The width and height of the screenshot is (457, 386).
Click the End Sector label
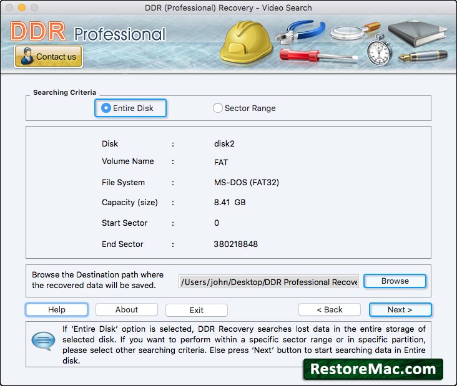[x=122, y=244]
